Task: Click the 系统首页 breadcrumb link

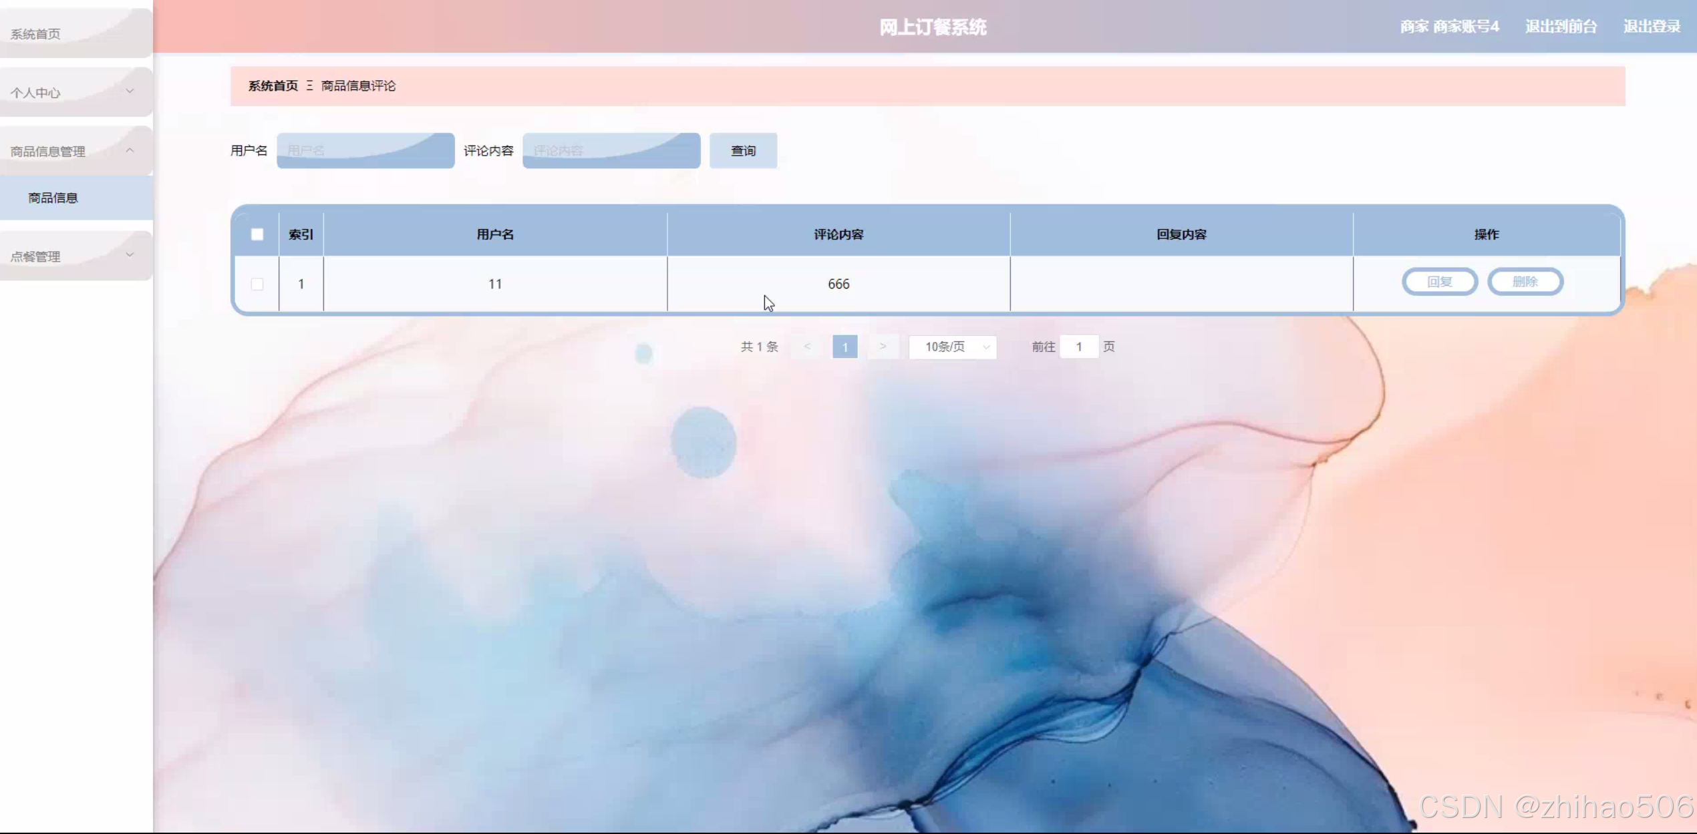Action: click(x=273, y=85)
